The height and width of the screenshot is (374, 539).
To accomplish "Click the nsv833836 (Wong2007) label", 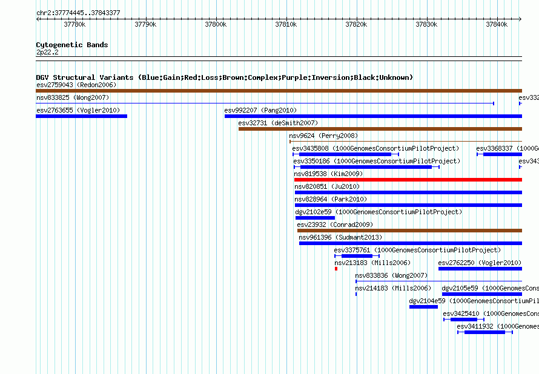I will [x=391, y=275].
